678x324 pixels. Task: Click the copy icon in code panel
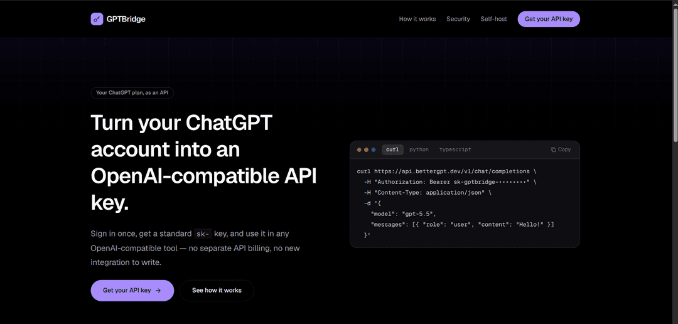(553, 149)
